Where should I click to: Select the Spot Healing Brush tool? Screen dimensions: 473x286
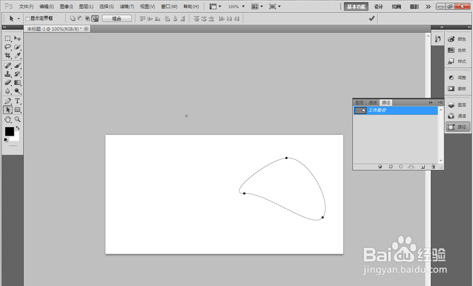coord(8,65)
